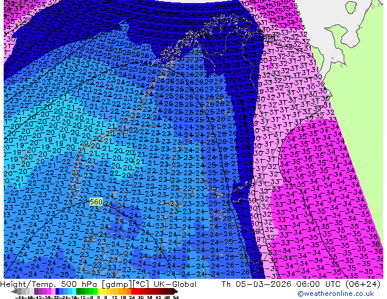The image size is (387, 299).
Task: Click the (06+24) forecast run label
Action: (363, 284)
